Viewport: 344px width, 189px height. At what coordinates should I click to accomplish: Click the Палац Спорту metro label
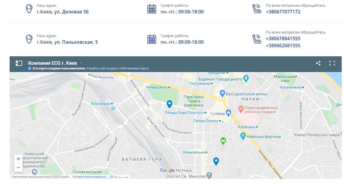(x=207, y=121)
